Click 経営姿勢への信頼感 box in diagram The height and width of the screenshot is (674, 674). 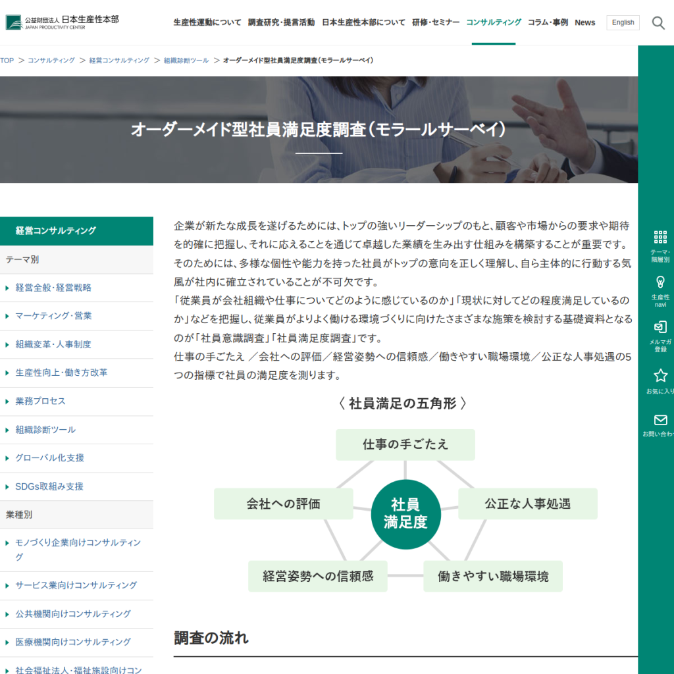tap(318, 576)
